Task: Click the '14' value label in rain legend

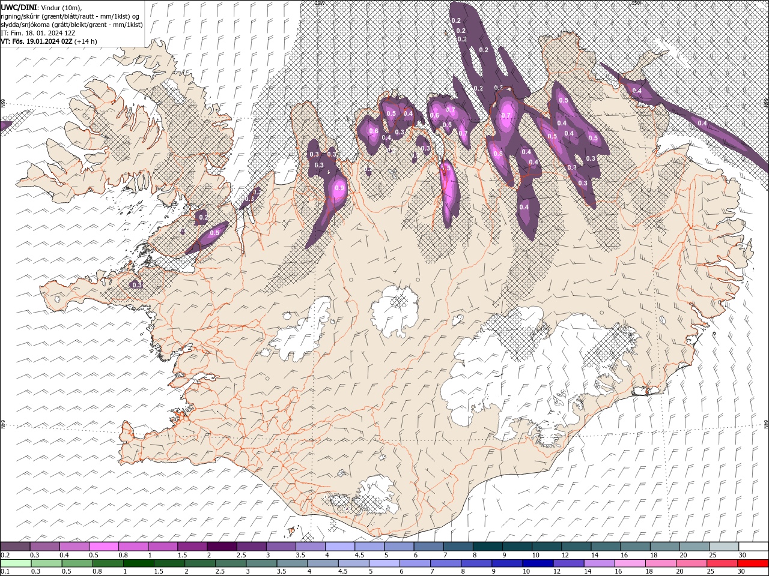Action: pos(588,571)
